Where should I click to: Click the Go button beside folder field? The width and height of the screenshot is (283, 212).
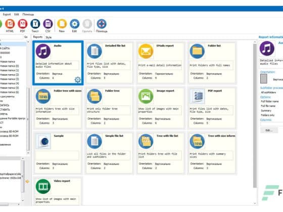[26, 37]
